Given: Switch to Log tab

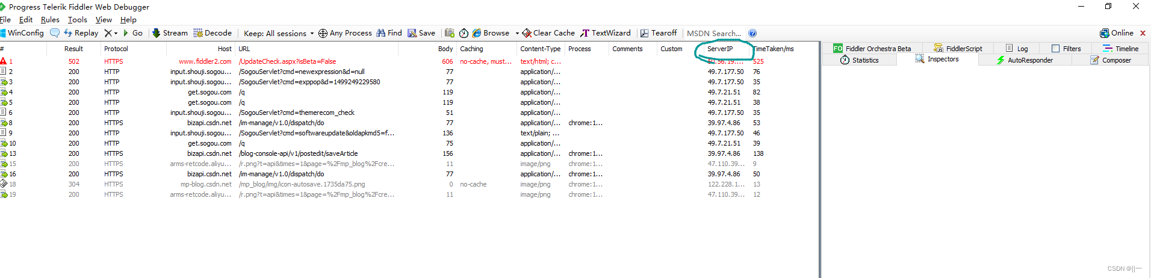Looking at the screenshot, I should 1017,49.
